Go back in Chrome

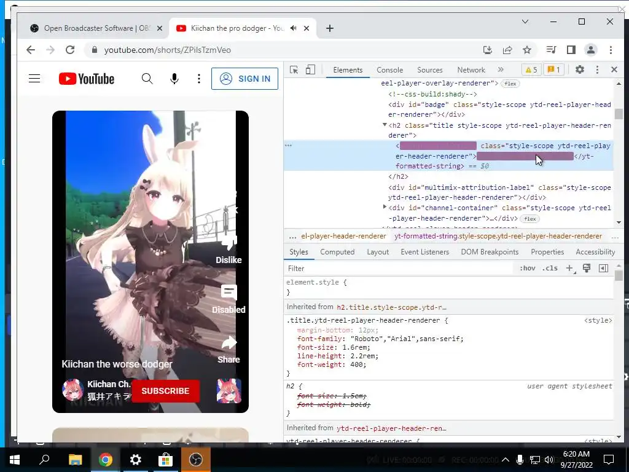point(31,50)
